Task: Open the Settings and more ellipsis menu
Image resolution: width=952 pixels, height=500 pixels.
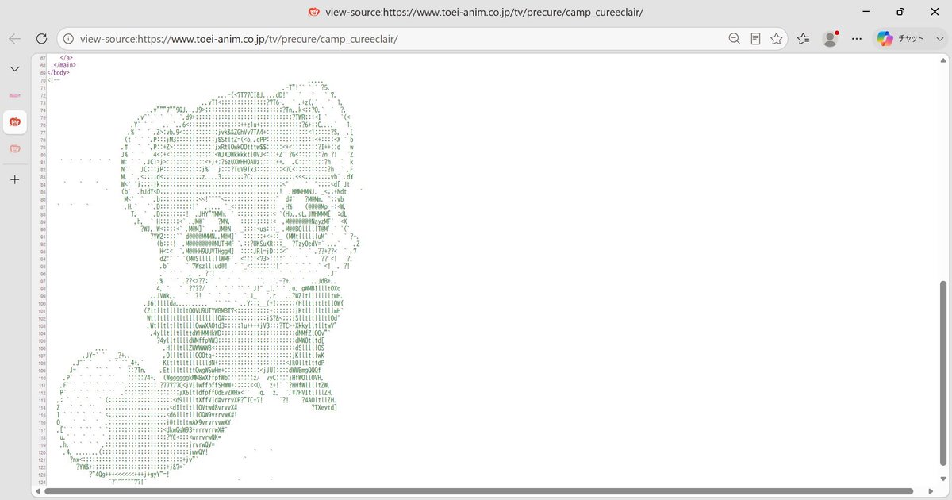Action: pyautogui.click(x=857, y=38)
